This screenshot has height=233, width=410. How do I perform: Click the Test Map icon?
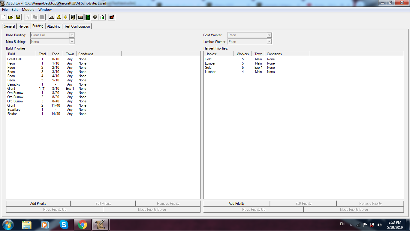[x=112, y=17]
